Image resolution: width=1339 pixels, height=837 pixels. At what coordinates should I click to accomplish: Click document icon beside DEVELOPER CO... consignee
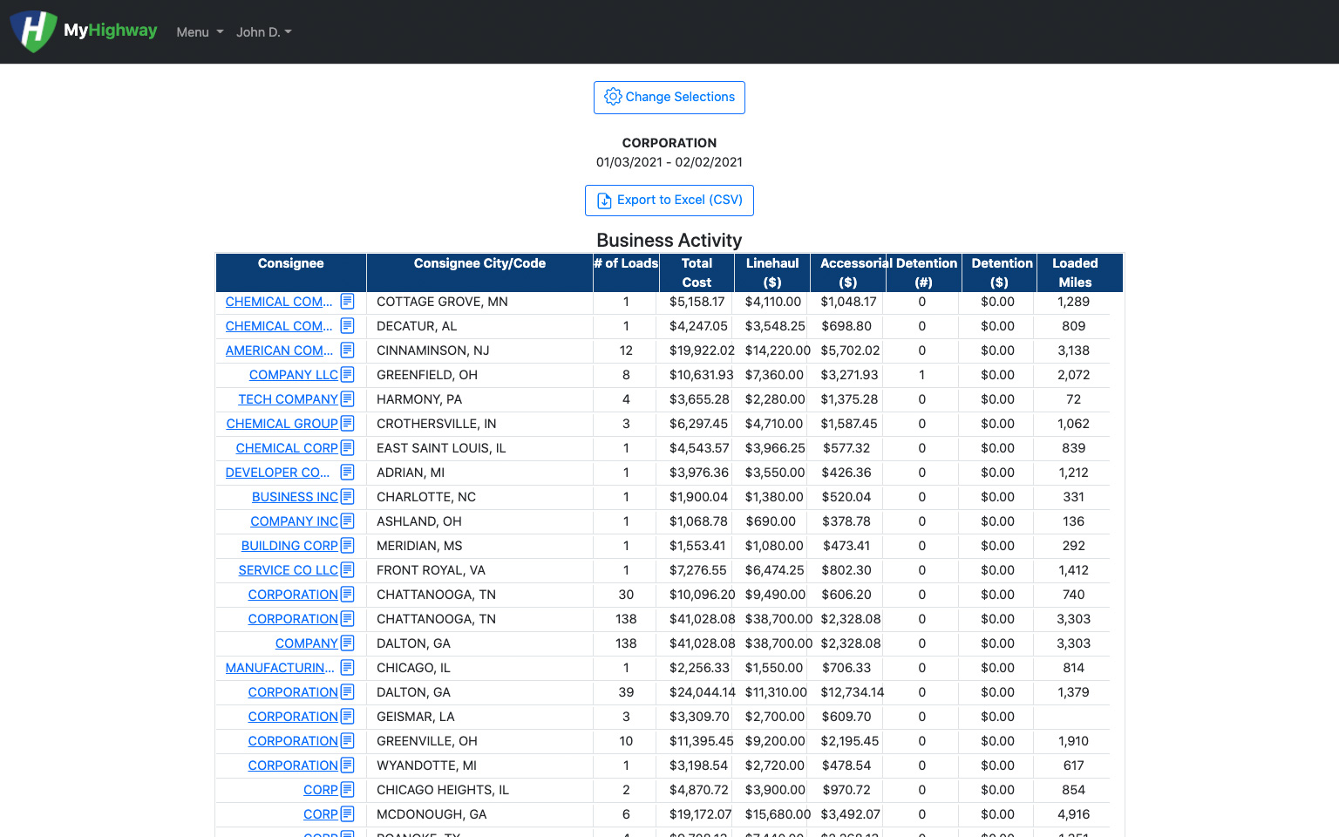[347, 473]
